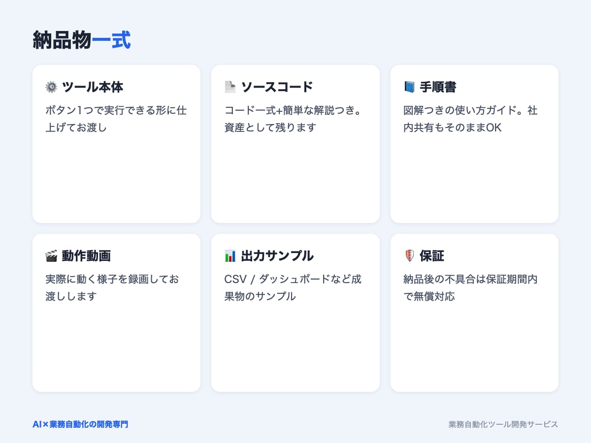Click description 納品後の不具合は保証期間内で無償対応
The height and width of the screenshot is (443, 591).
(x=470, y=287)
